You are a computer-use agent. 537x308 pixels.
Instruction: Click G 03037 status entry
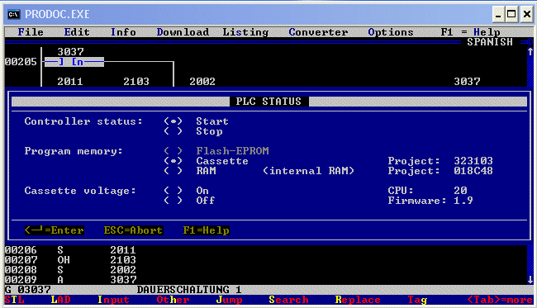(x=28, y=290)
